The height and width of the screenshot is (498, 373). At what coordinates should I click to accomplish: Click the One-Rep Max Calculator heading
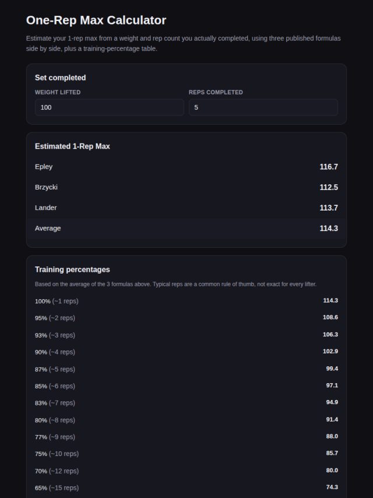tap(96, 20)
